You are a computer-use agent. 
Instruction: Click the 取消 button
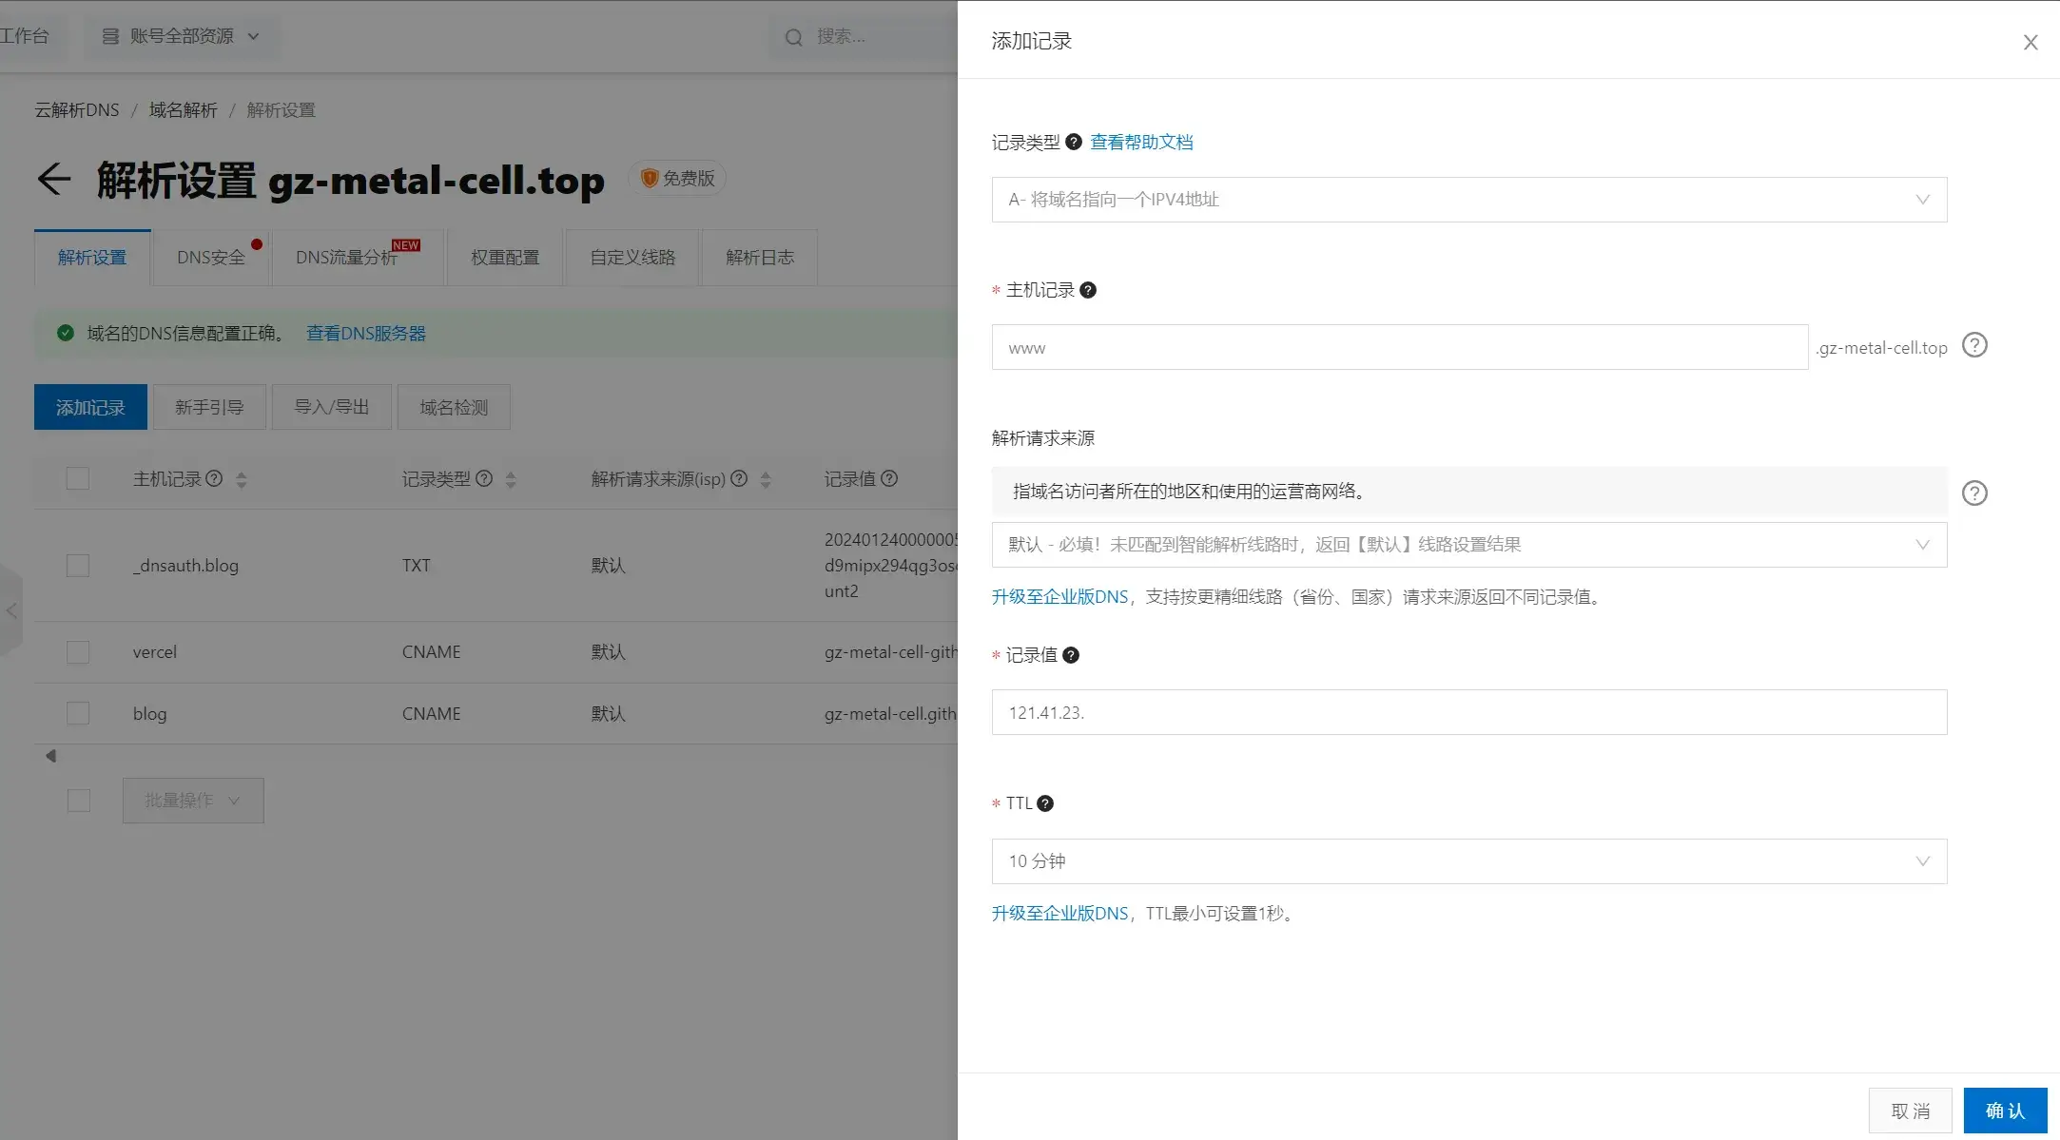pyautogui.click(x=1910, y=1111)
